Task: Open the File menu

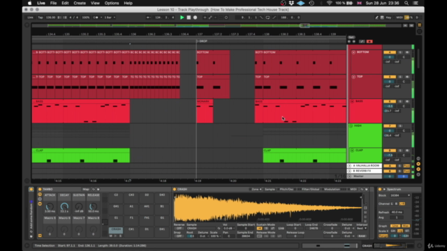Action: pos(53,3)
